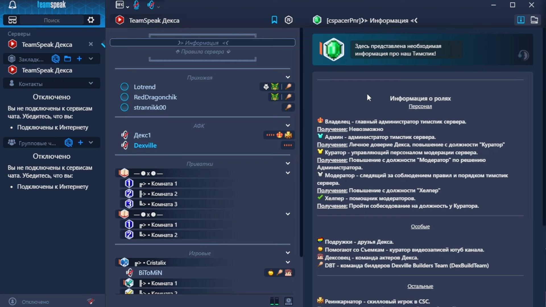This screenshot has width=546, height=307.
Task: Select user BiToMiN
Action: click(x=150, y=273)
